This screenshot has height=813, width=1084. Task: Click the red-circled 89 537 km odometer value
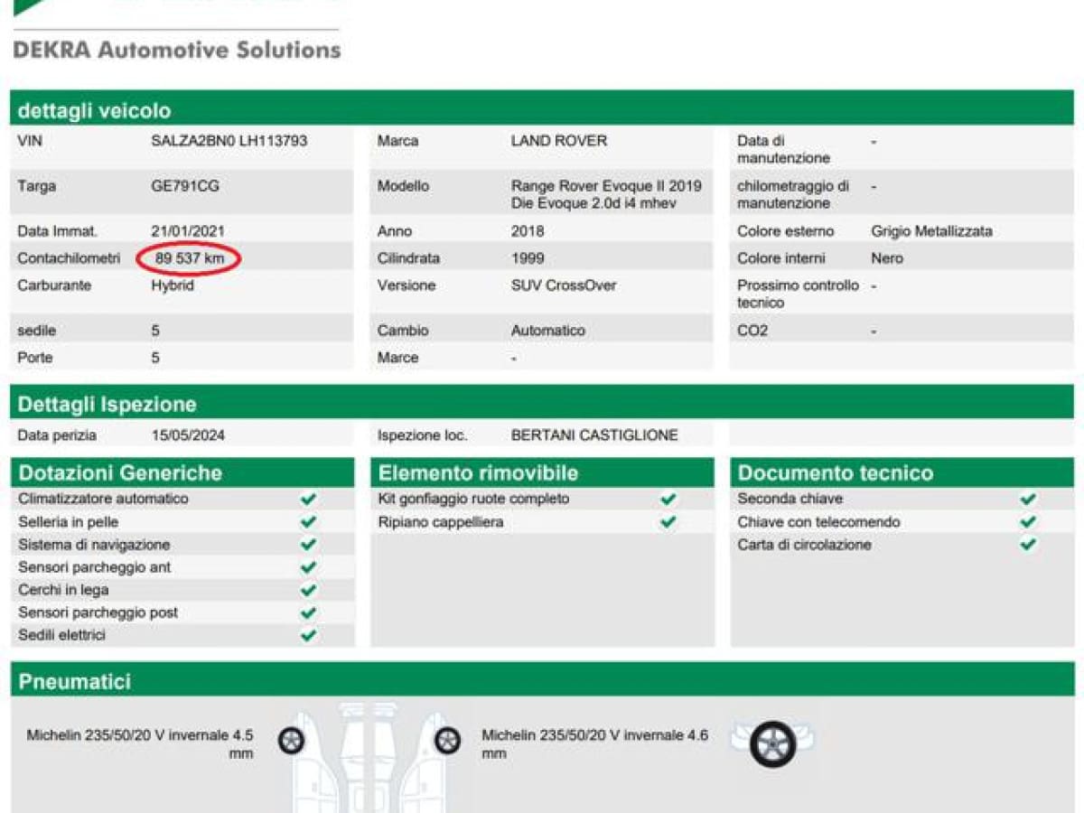click(x=189, y=258)
